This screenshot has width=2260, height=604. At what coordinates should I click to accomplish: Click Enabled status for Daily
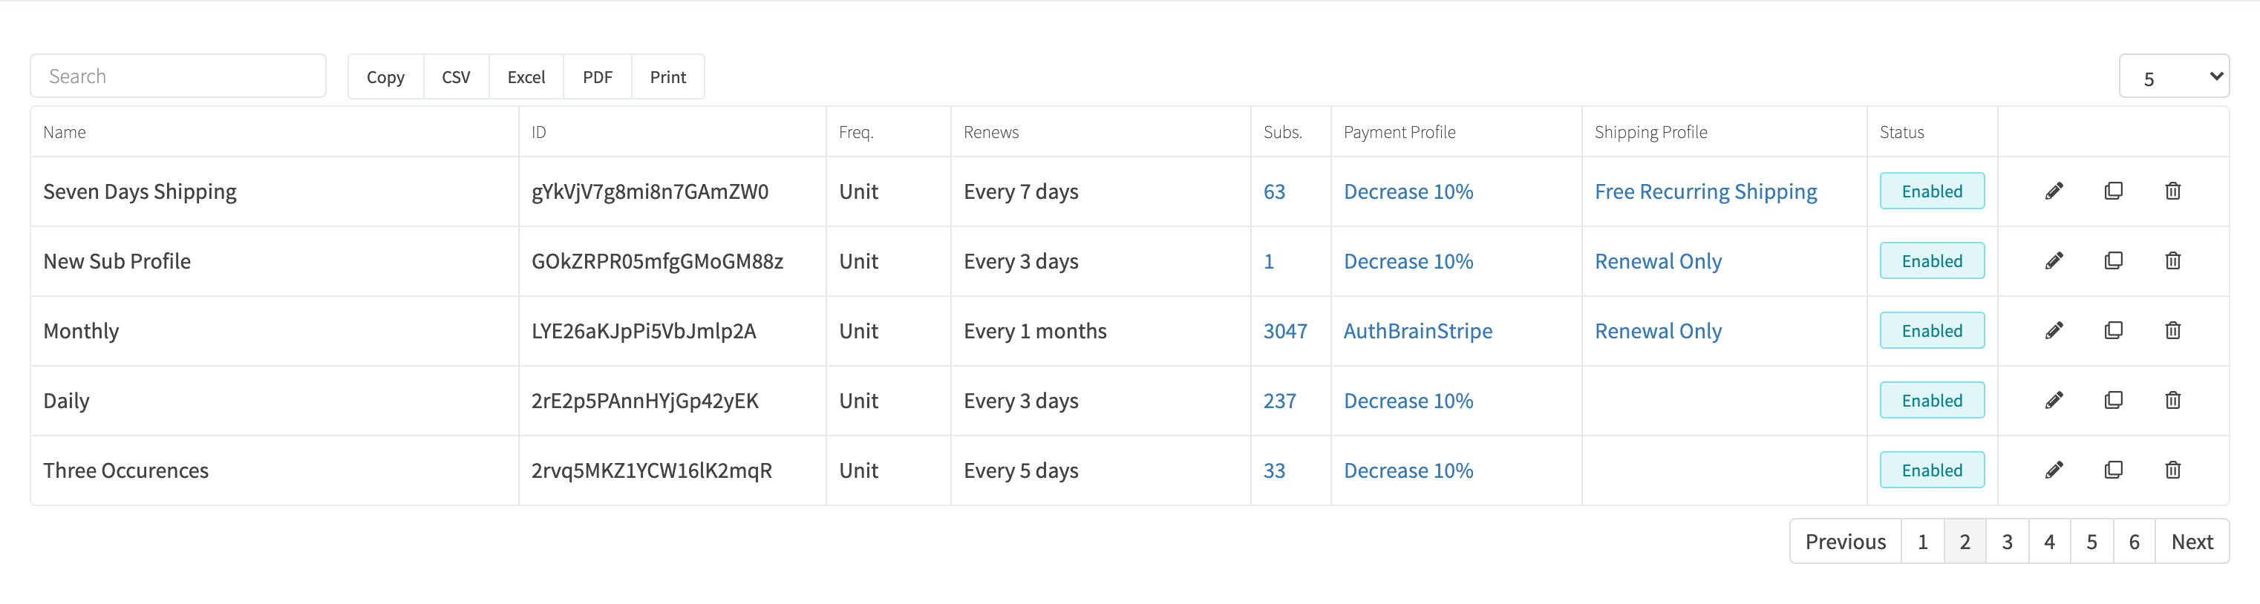(1932, 401)
